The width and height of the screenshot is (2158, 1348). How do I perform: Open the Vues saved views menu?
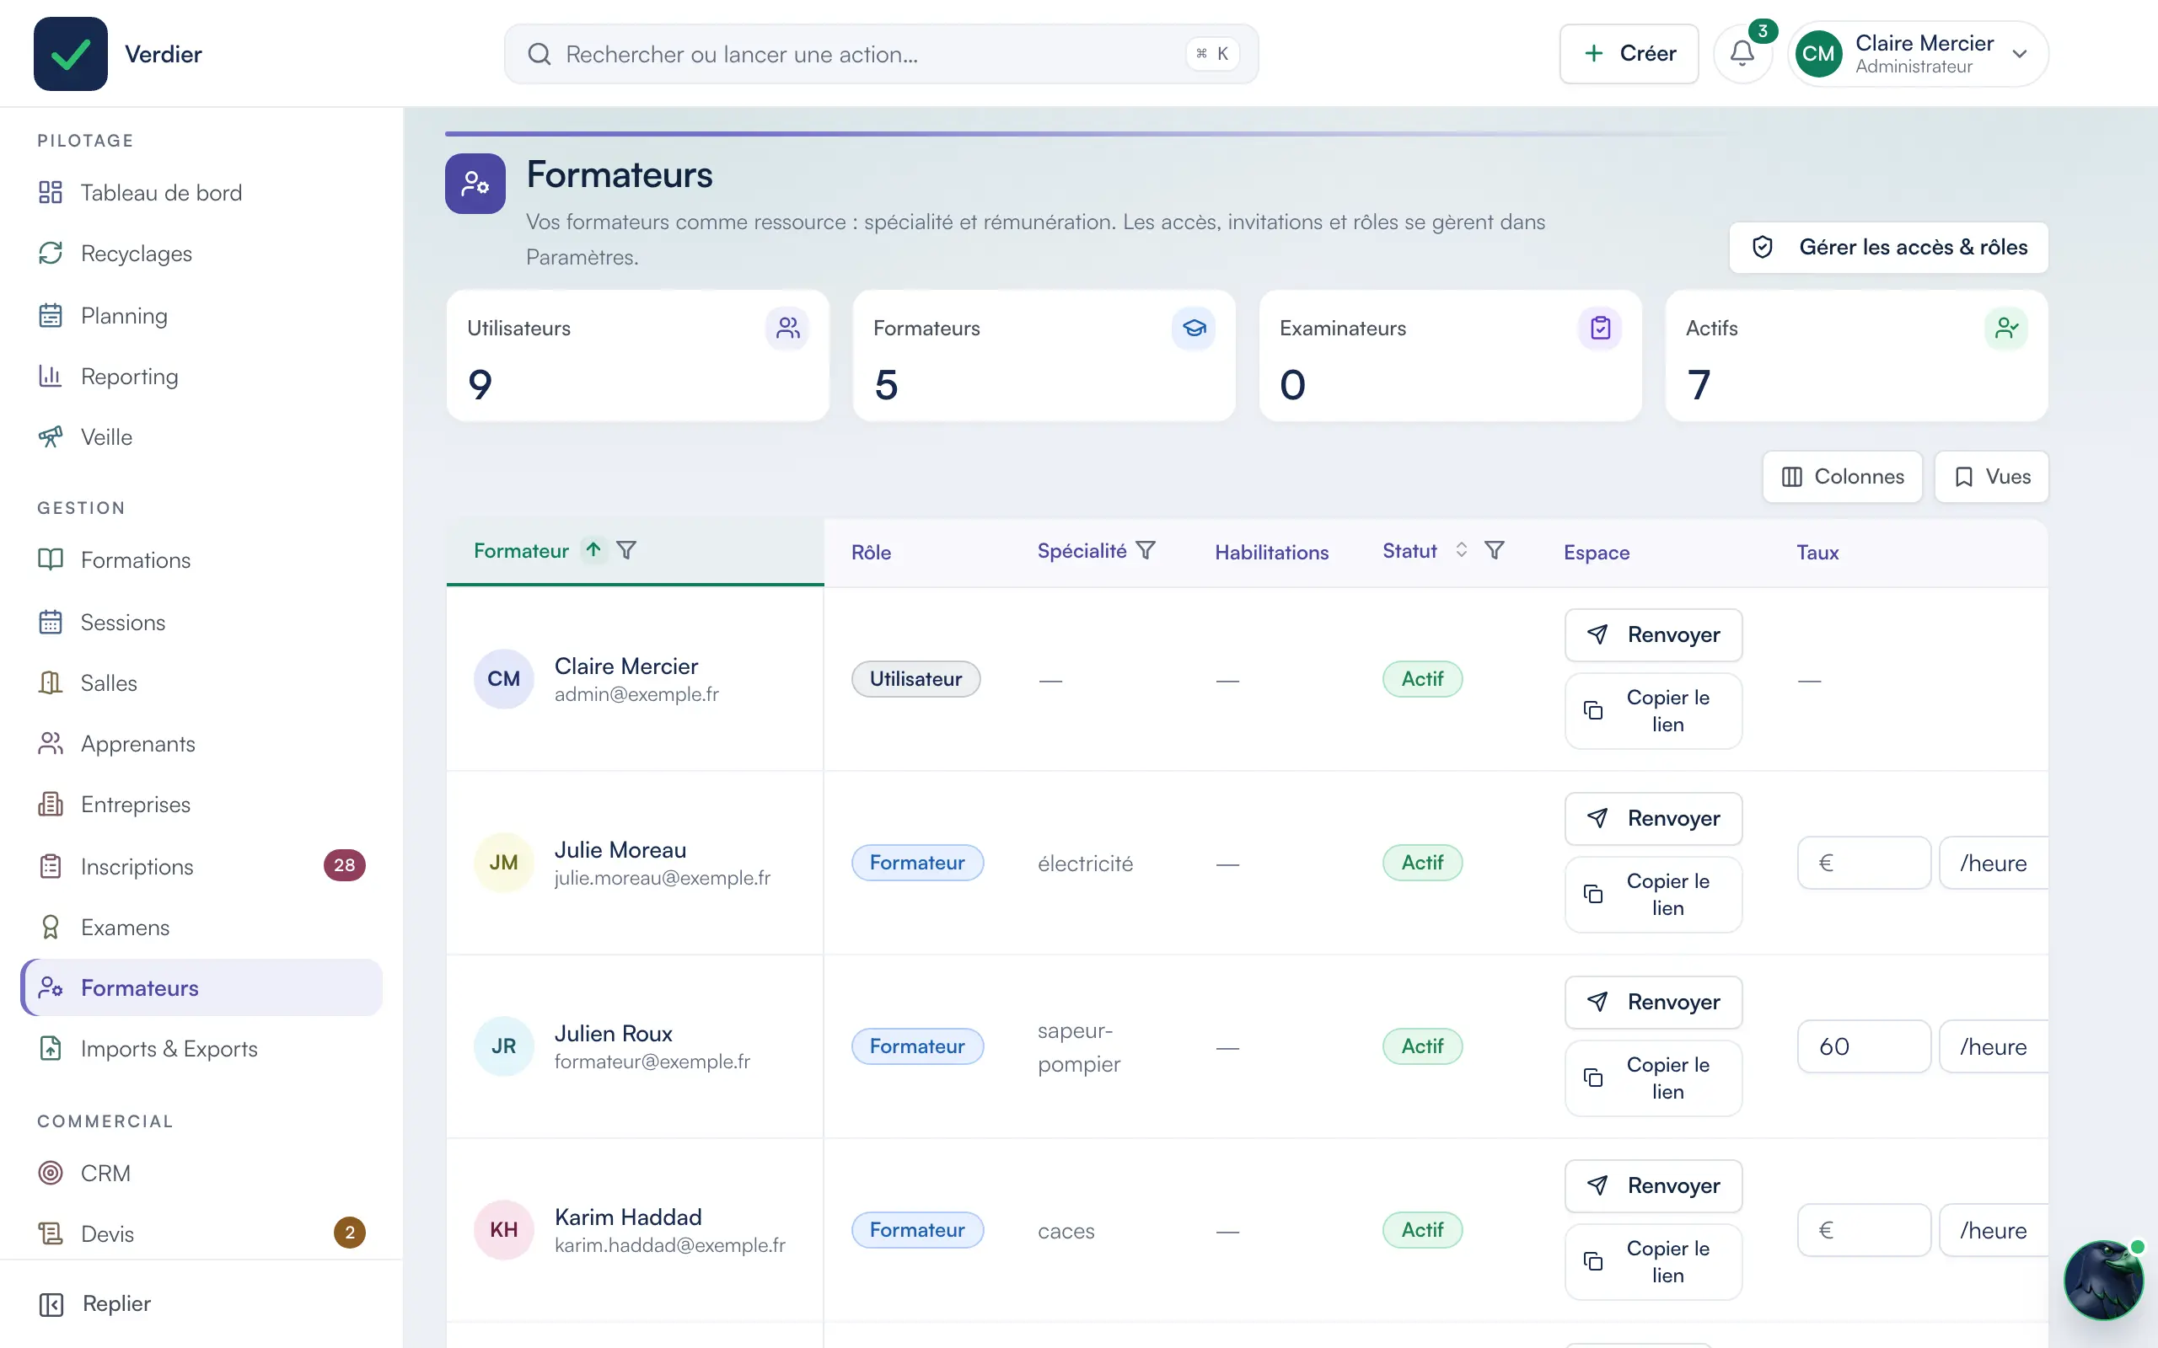[1991, 477]
